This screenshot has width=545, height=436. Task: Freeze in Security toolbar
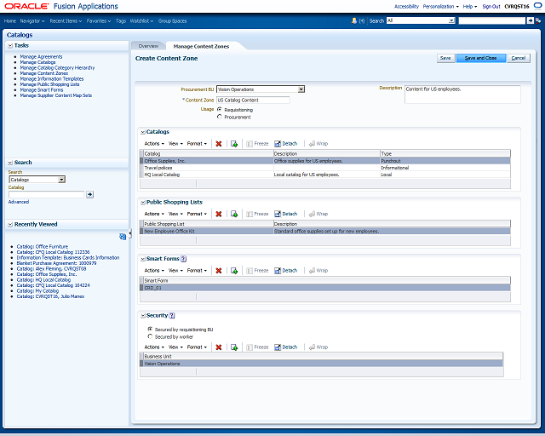pyautogui.click(x=257, y=347)
